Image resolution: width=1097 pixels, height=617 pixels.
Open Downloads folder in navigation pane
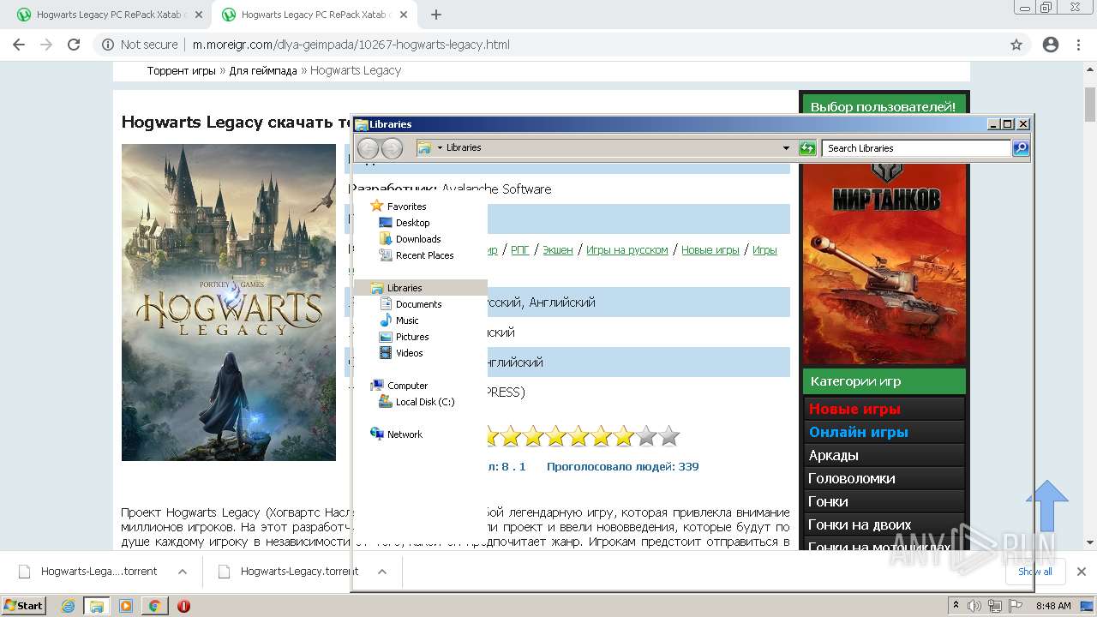(417, 239)
